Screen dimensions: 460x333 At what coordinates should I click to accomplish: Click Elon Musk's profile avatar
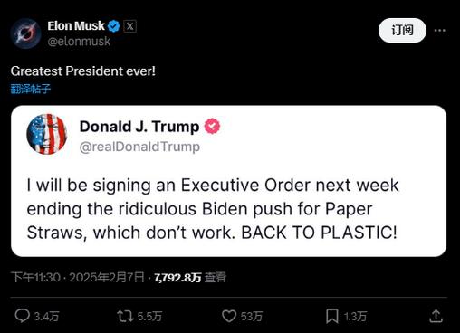(25, 33)
